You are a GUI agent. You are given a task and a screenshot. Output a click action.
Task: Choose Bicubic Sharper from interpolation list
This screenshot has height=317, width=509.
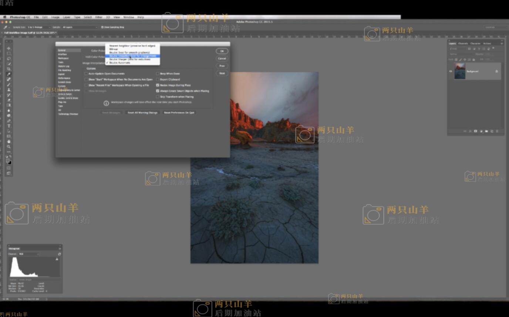[x=130, y=59]
